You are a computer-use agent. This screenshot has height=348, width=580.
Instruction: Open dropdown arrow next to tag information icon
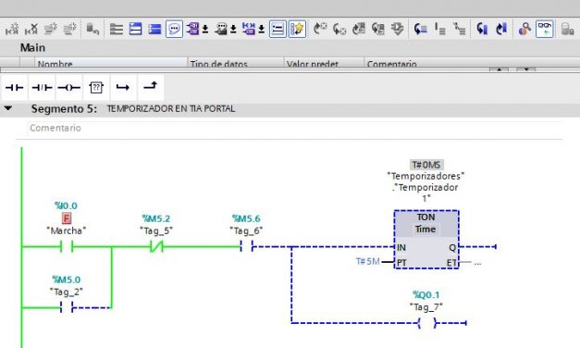233,29
